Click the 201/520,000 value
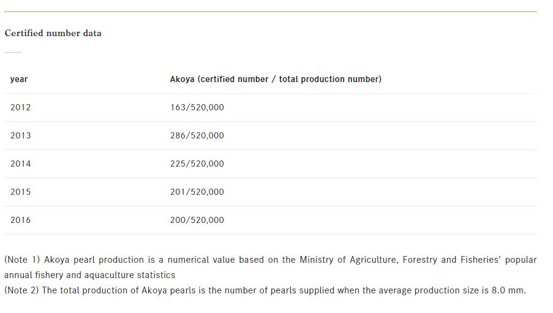This screenshot has width=553, height=313. 197,192
